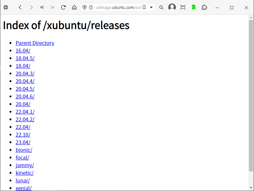Open the extensions puzzle icon
Screen dimensions: 254x191
pyautogui.click(x=204, y=7)
